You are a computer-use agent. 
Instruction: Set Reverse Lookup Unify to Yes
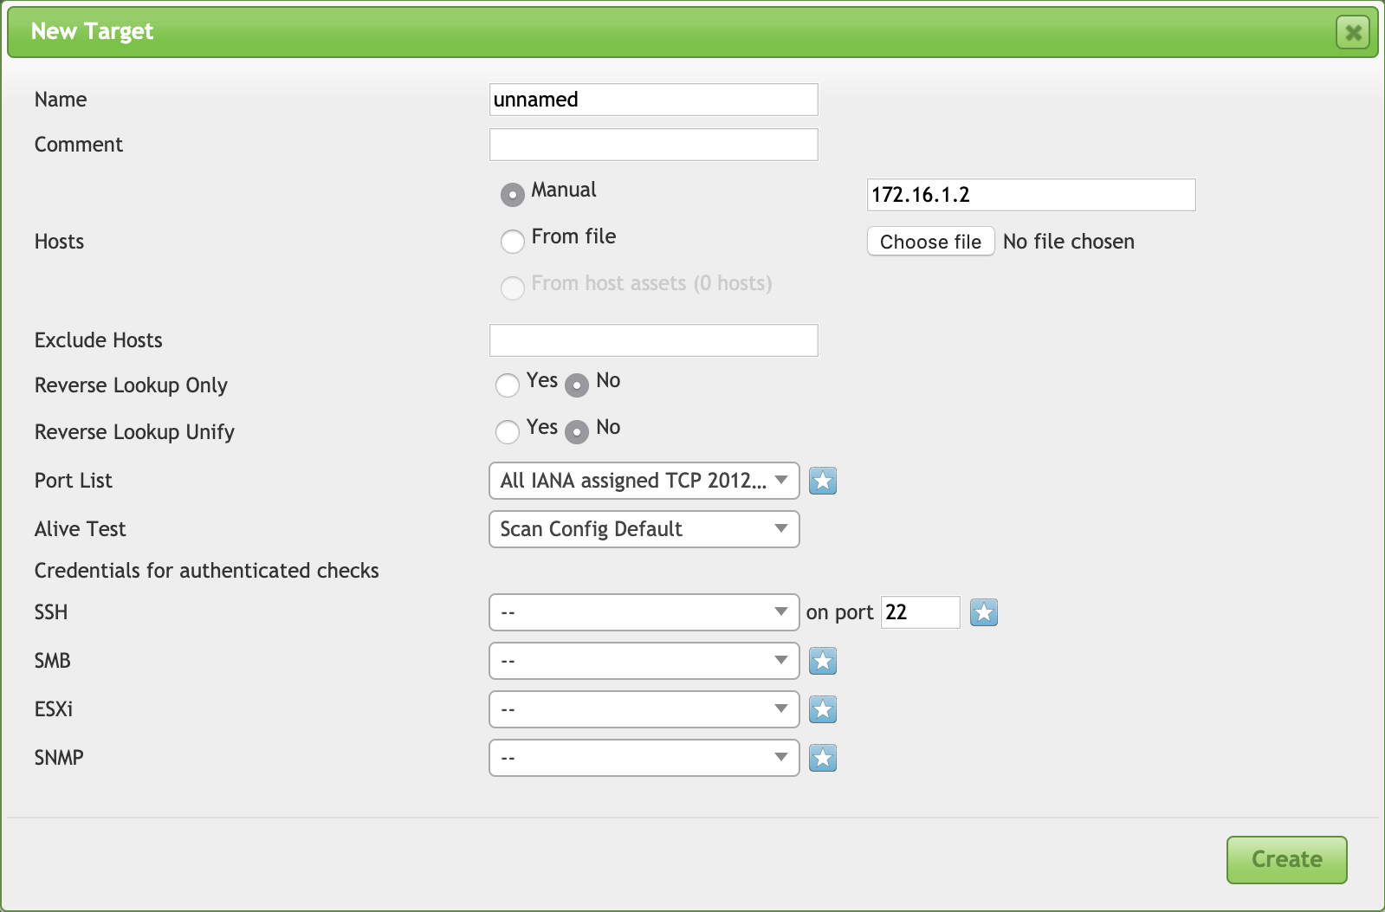point(508,431)
